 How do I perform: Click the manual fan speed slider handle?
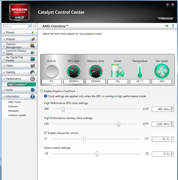[x=84, y=139]
